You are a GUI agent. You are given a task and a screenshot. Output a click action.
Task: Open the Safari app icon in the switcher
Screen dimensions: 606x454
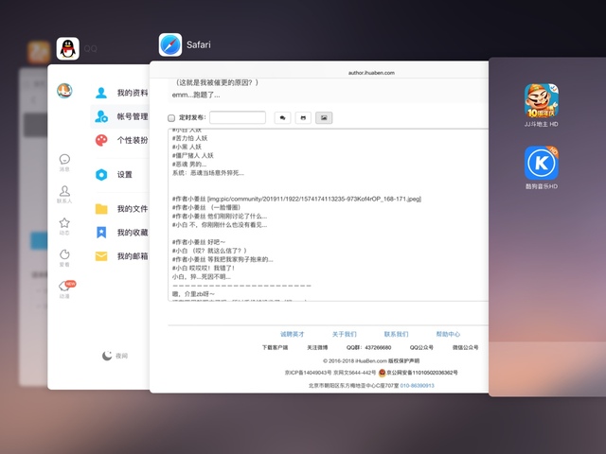[170, 44]
